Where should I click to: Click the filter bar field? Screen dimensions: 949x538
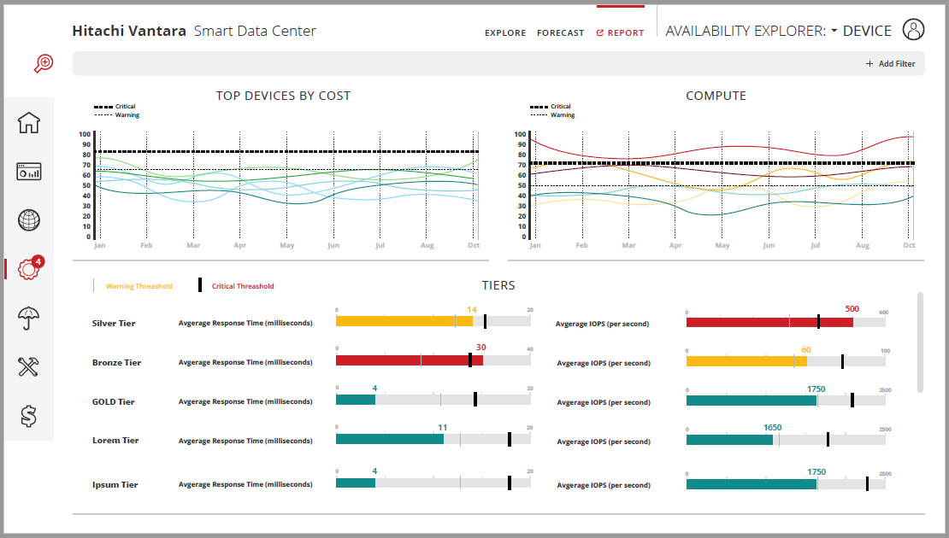pyautogui.click(x=498, y=63)
